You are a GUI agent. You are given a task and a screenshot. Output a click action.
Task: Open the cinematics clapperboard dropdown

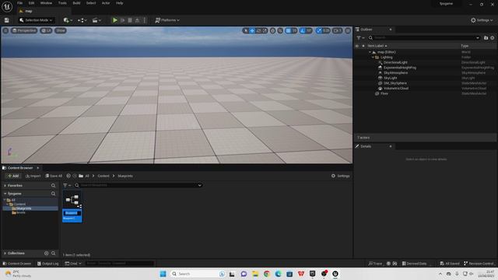tap(96, 20)
